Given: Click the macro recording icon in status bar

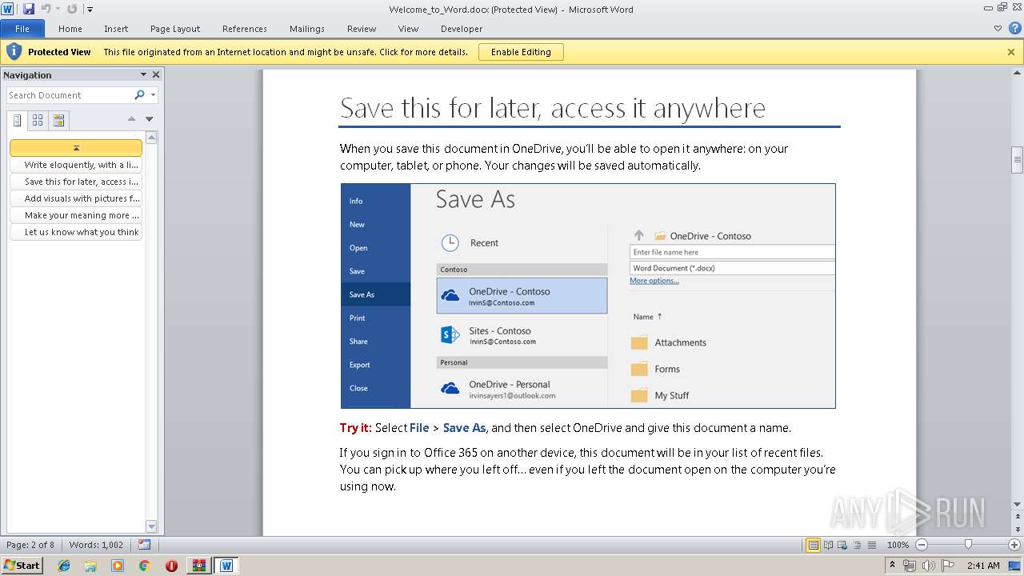Looking at the screenshot, I should click(144, 545).
